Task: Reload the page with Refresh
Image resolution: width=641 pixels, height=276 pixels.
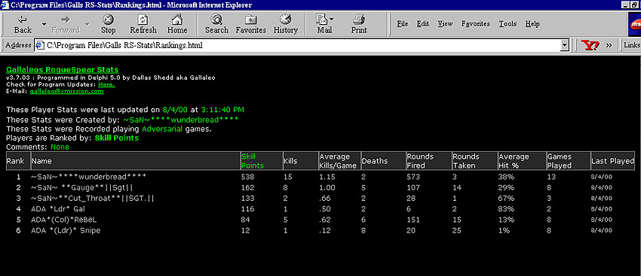Action: (x=143, y=25)
